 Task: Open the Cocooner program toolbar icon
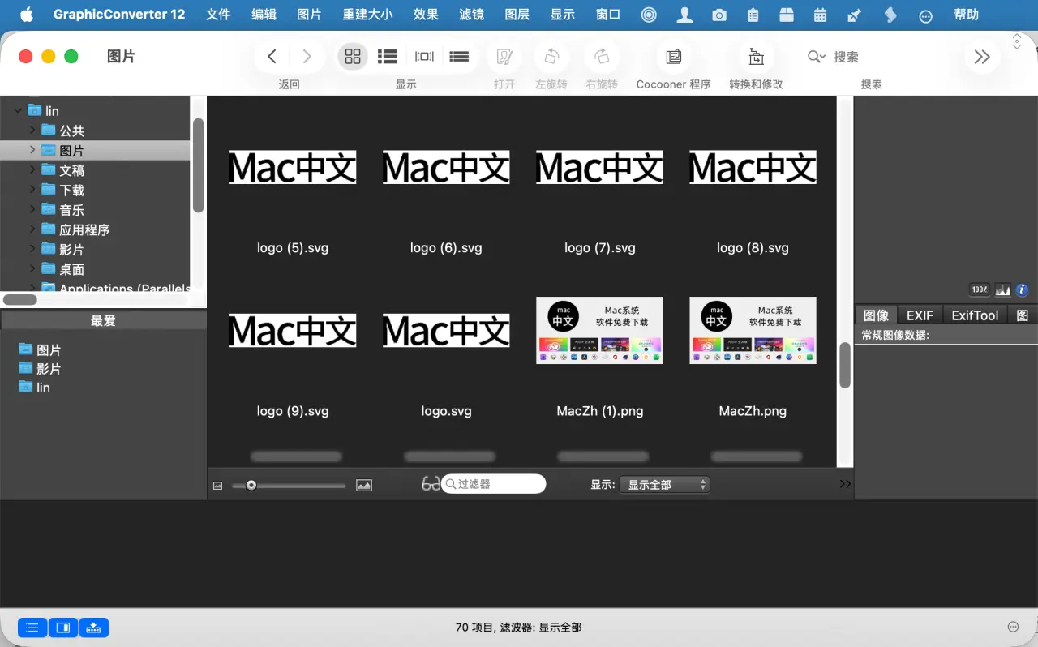tap(673, 57)
